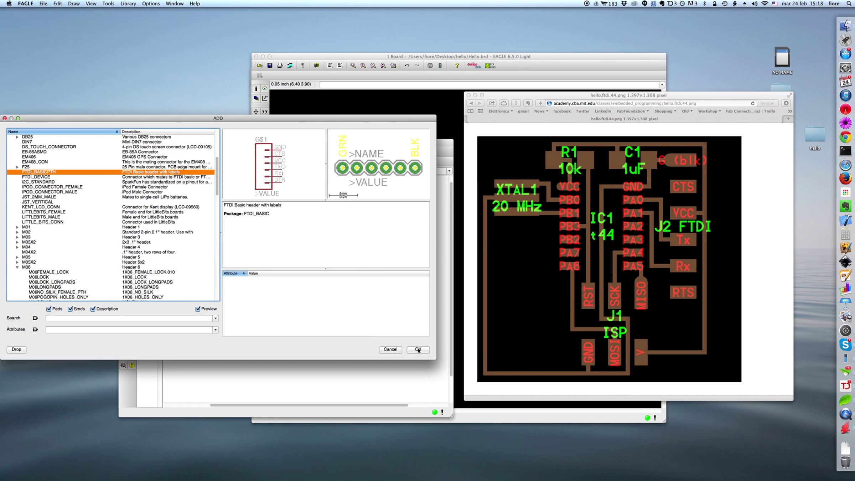Zoom out of the board view

pos(373,66)
